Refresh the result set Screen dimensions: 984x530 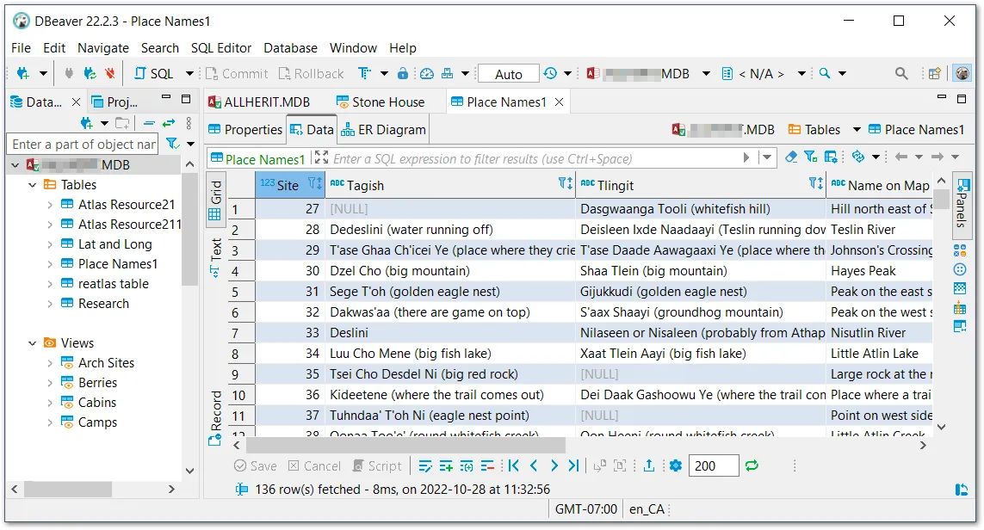(751, 465)
